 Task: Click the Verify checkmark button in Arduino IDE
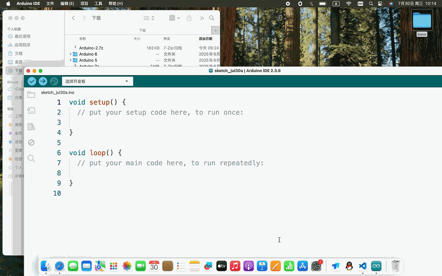point(32,81)
